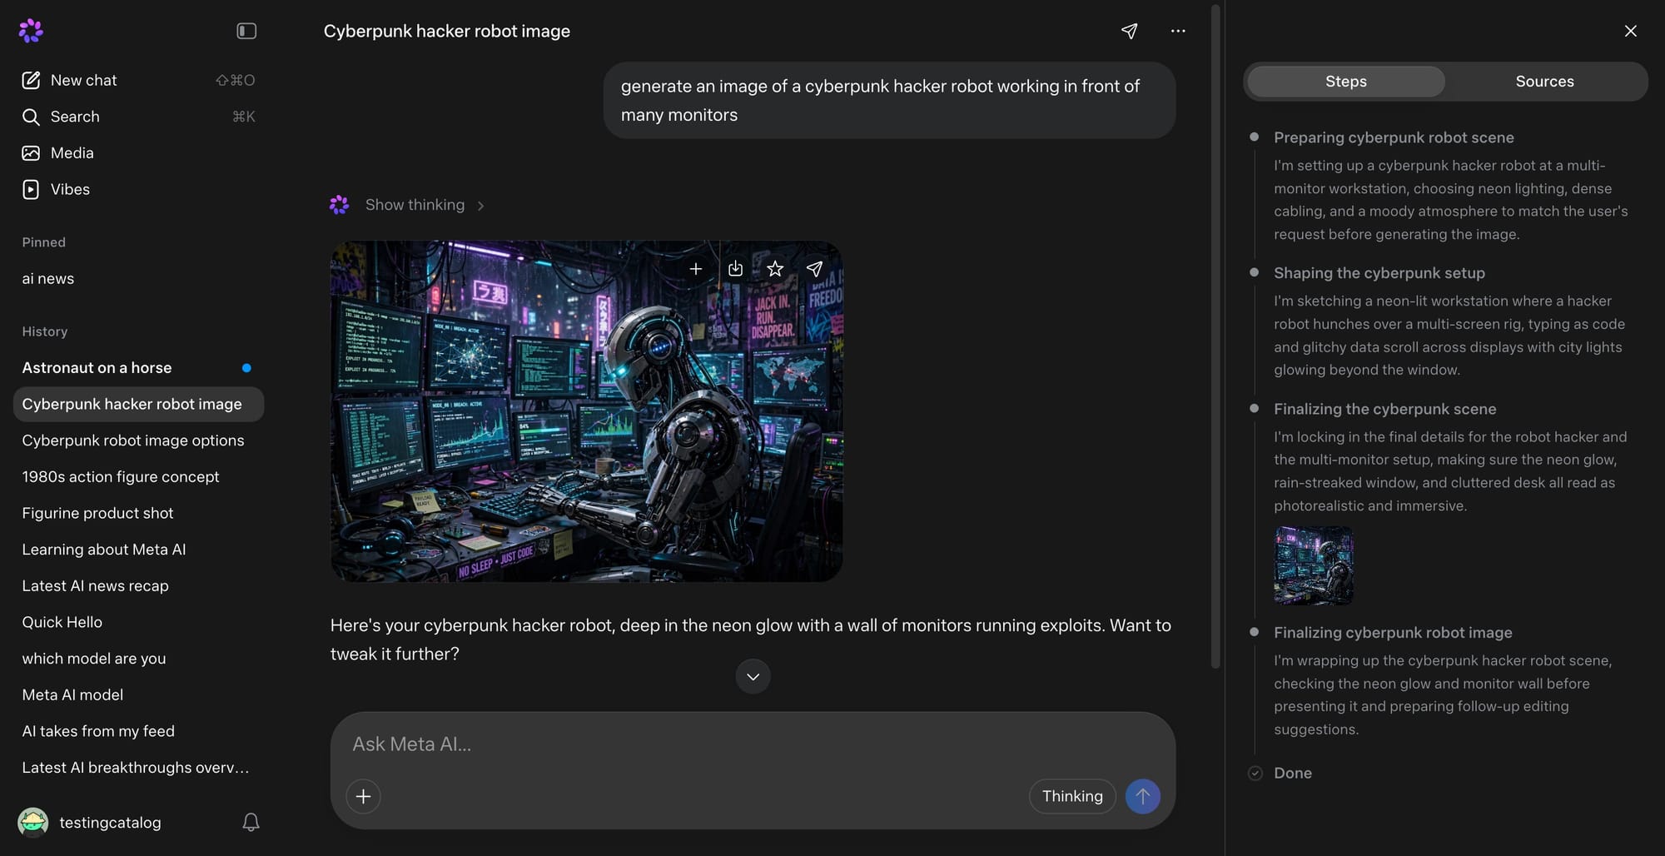Open Astronaut on a horse chat
Viewport: 1665px width, 856px height.
pyautogui.click(x=138, y=368)
